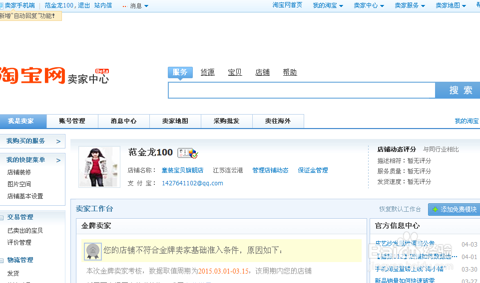The width and height of the screenshot is (480, 283).
Task: Open 卖家手机端 link with phone icon
Action: (x=17, y=5)
